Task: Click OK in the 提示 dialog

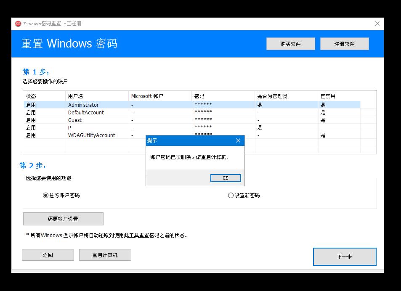Action: (x=226, y=178)
